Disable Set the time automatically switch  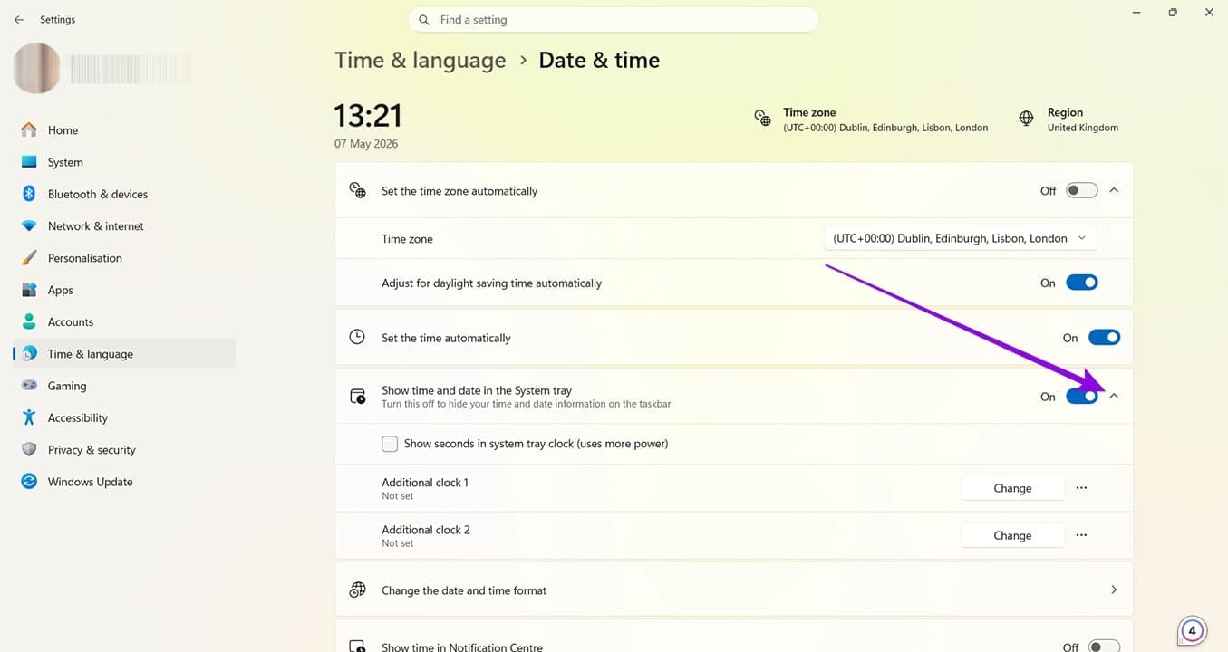click(x=1105, y=338)
